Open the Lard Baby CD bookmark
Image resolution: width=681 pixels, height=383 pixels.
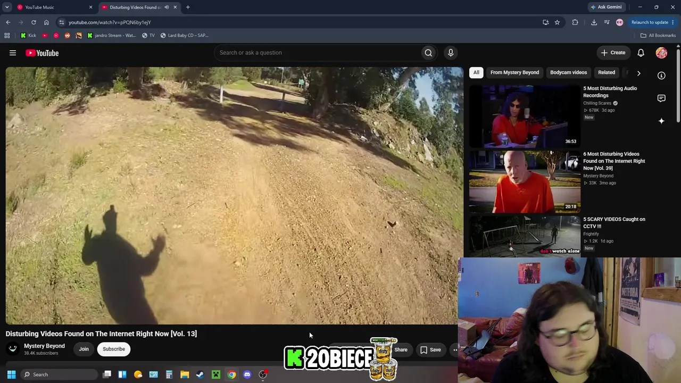pyautogui.click(x=184, y=36)
